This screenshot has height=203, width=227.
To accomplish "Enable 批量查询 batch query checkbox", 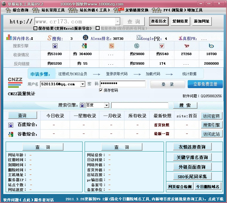I will click(x=97, y=28).
